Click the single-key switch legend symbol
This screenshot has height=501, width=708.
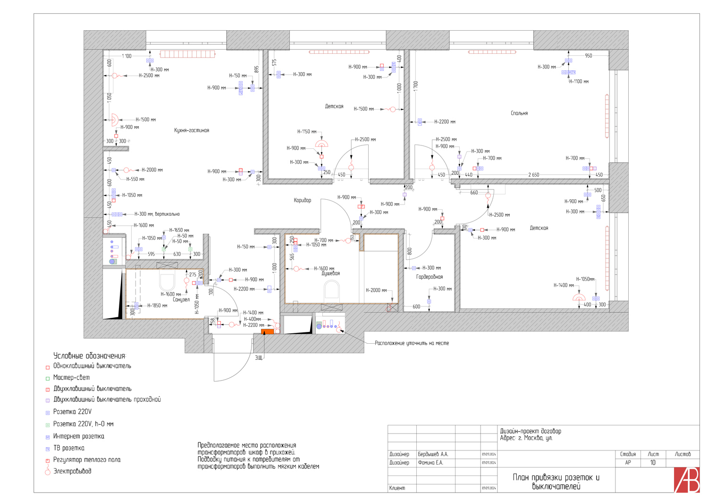click(x=48, y=367)
